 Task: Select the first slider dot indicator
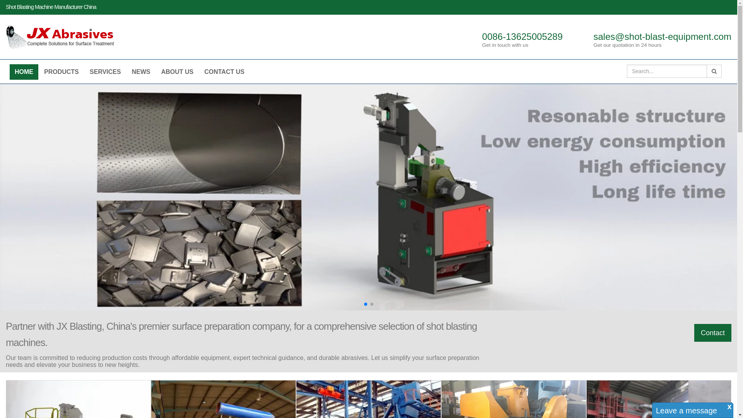[x=366, y=304]
